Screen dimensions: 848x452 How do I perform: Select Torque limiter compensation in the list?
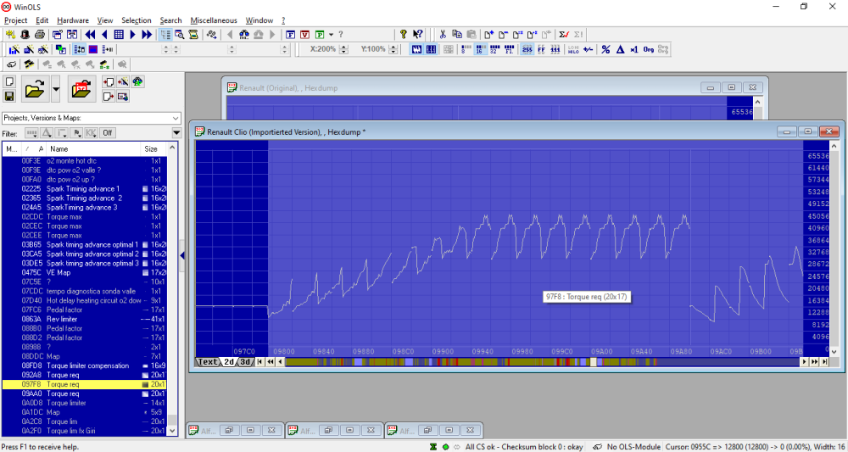click(x=84, y=366)
